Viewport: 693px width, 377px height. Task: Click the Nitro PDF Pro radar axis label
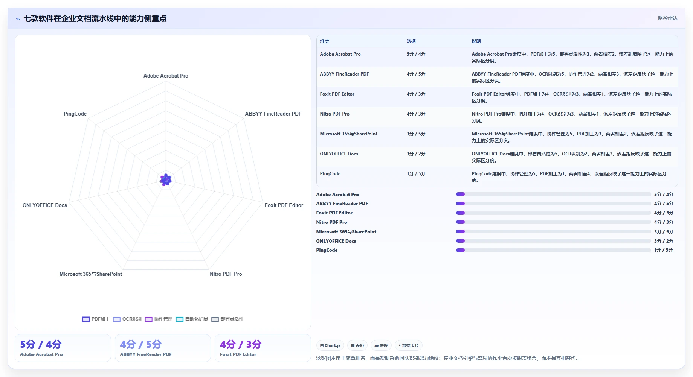click(x=226, y=274)
